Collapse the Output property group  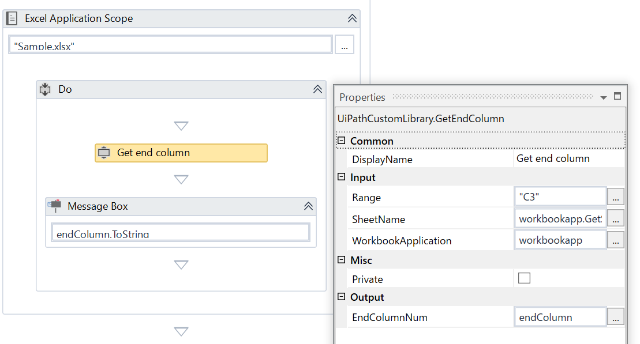point(342,297)
